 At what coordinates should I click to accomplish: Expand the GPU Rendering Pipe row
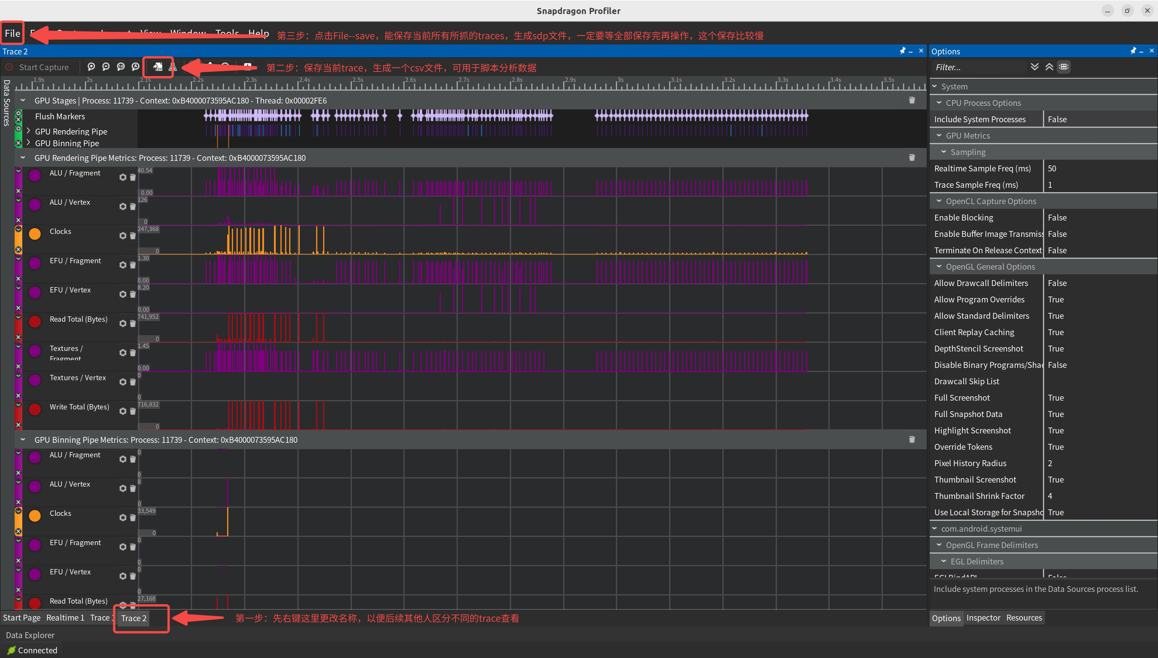[28, 131]
